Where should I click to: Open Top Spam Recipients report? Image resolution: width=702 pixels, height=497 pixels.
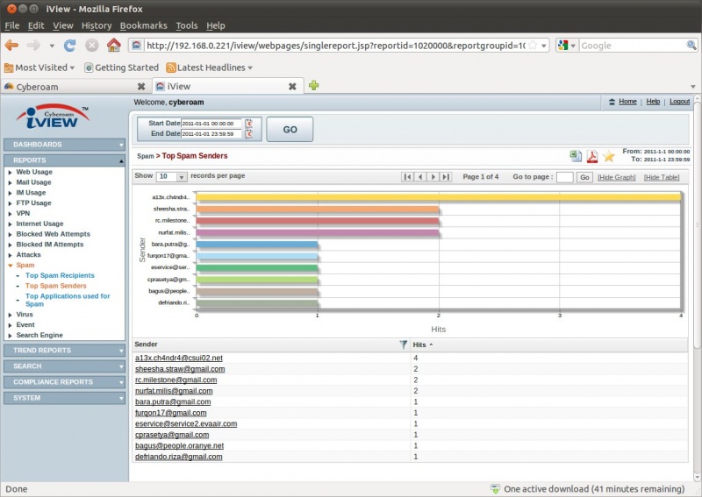(x=60, y=275)
